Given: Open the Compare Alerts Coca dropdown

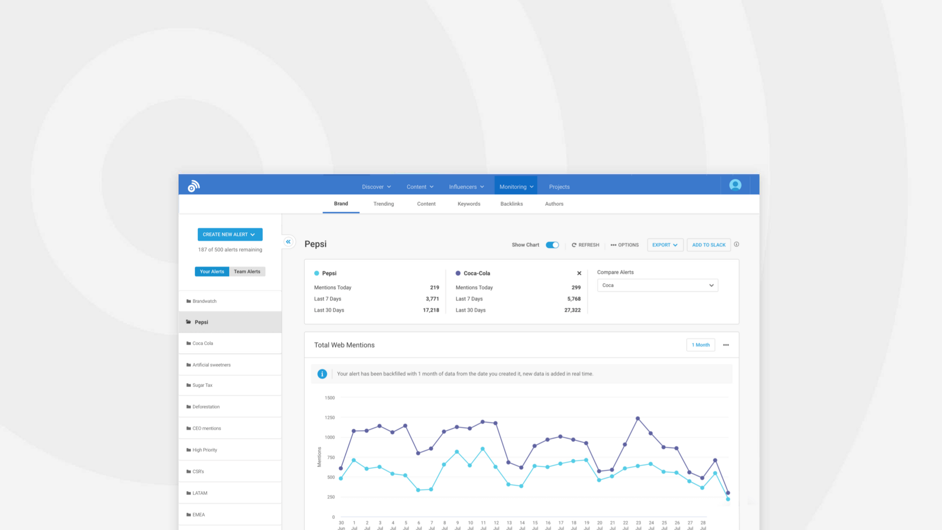Looking at the screenshot, I should point(657,286).
